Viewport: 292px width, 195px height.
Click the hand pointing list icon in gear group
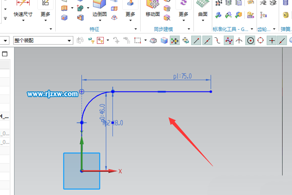click(x=263, y=15)
